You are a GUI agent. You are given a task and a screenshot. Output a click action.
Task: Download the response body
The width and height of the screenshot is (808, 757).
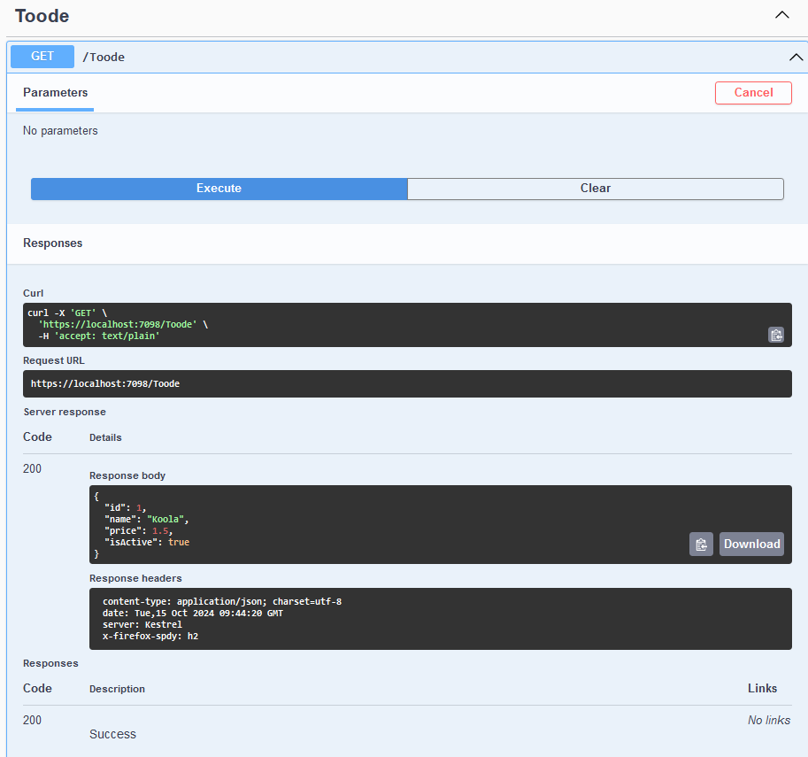coord(751,544)
